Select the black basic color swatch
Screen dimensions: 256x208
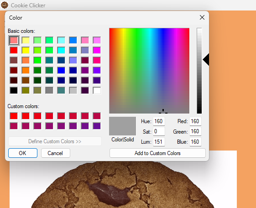pyautogui.click(x=14, y=90)
